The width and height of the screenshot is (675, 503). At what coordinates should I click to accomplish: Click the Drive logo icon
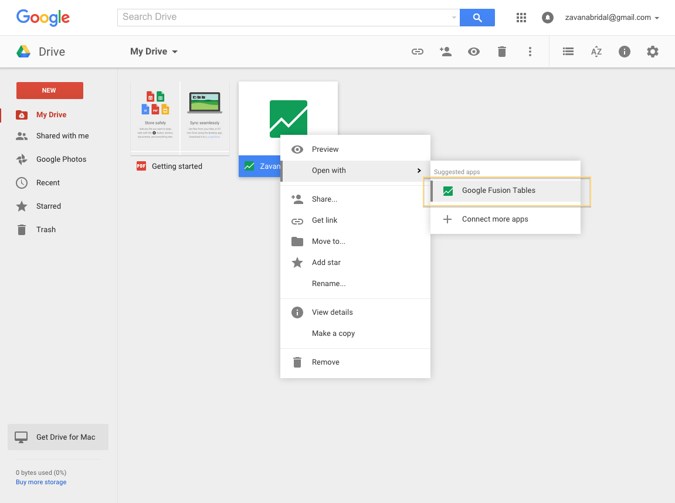pos(23,52)
